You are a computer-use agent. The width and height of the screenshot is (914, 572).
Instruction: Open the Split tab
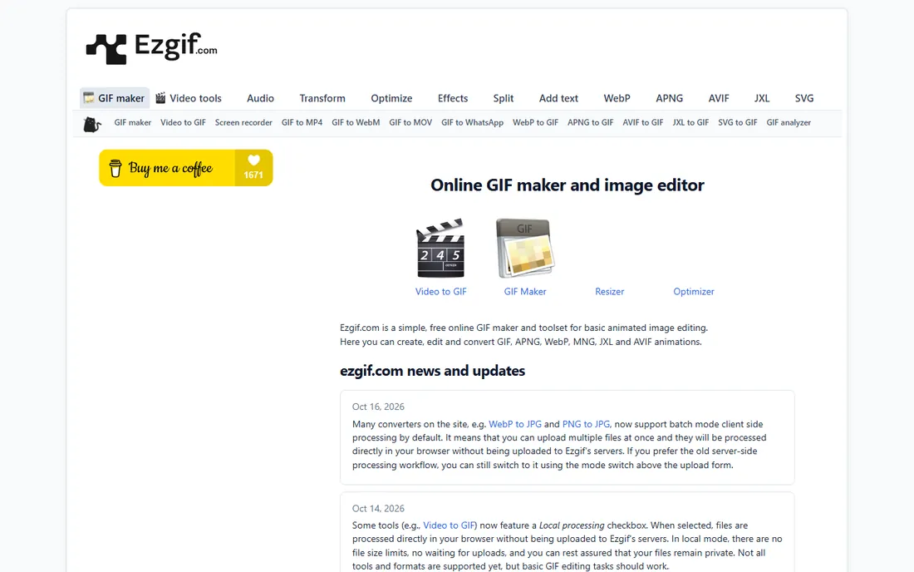click(504, 98)
